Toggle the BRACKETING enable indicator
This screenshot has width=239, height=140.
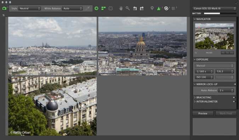(x=234, y=97)
